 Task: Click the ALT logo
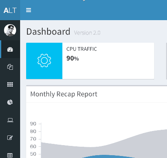click(x=10, y=10)
